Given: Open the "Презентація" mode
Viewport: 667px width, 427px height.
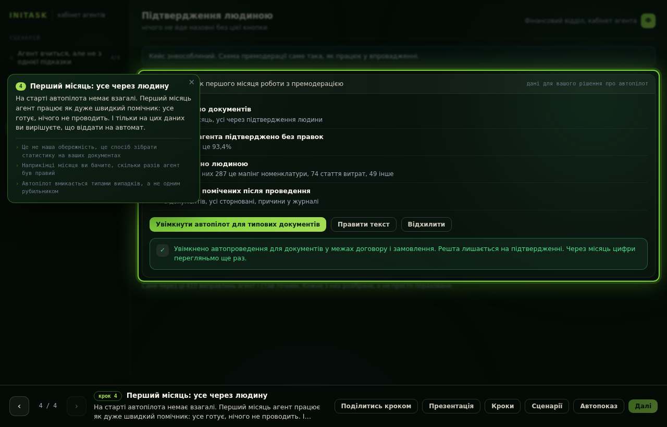Looking at the screenshot, I should 451,406.
